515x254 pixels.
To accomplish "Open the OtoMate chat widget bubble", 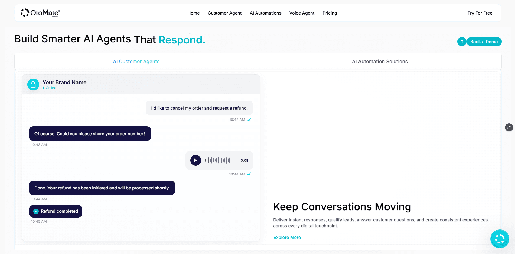I will 500,239.
